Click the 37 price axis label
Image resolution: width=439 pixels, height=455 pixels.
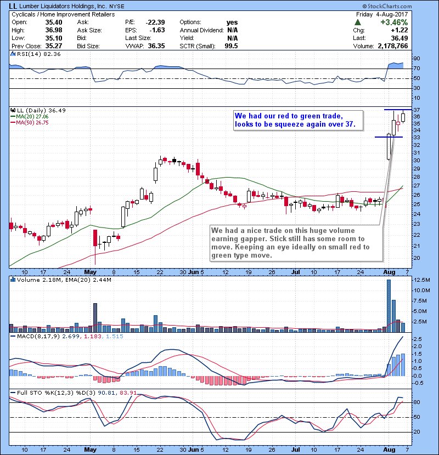pos(417,110)
